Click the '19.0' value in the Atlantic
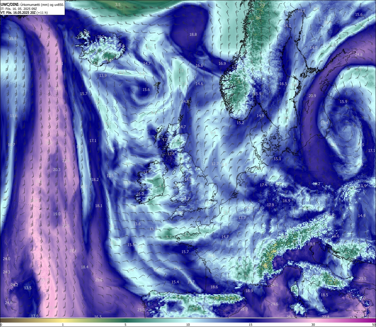Screen dimensions: 376x327 [57, 214]
